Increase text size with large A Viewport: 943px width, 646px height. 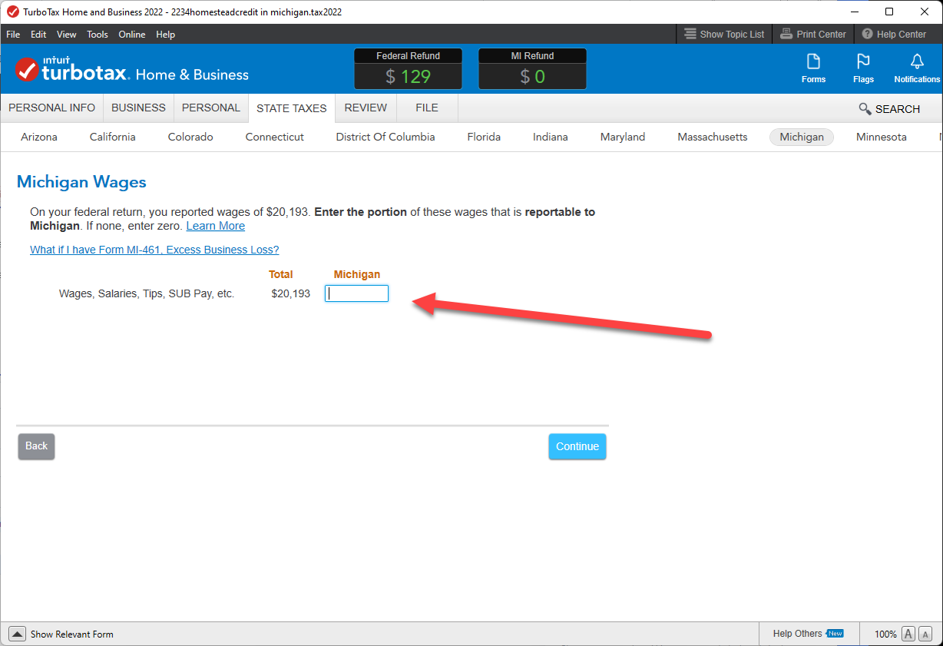coord(908,634)
